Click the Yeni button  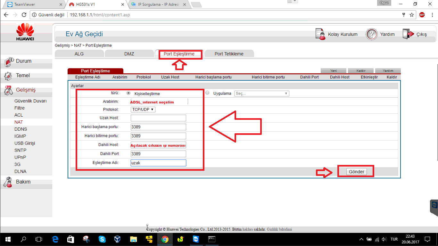(334, 70)
